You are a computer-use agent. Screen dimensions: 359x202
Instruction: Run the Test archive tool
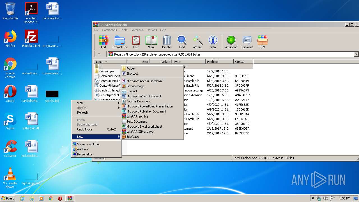point(136,42)
